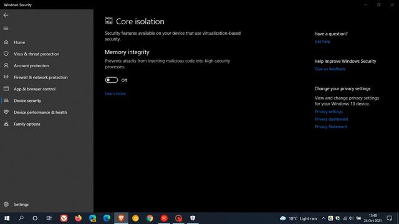Turn on the Memory integrity toggle
399x224 pixels.
click(x=112, y=80)
